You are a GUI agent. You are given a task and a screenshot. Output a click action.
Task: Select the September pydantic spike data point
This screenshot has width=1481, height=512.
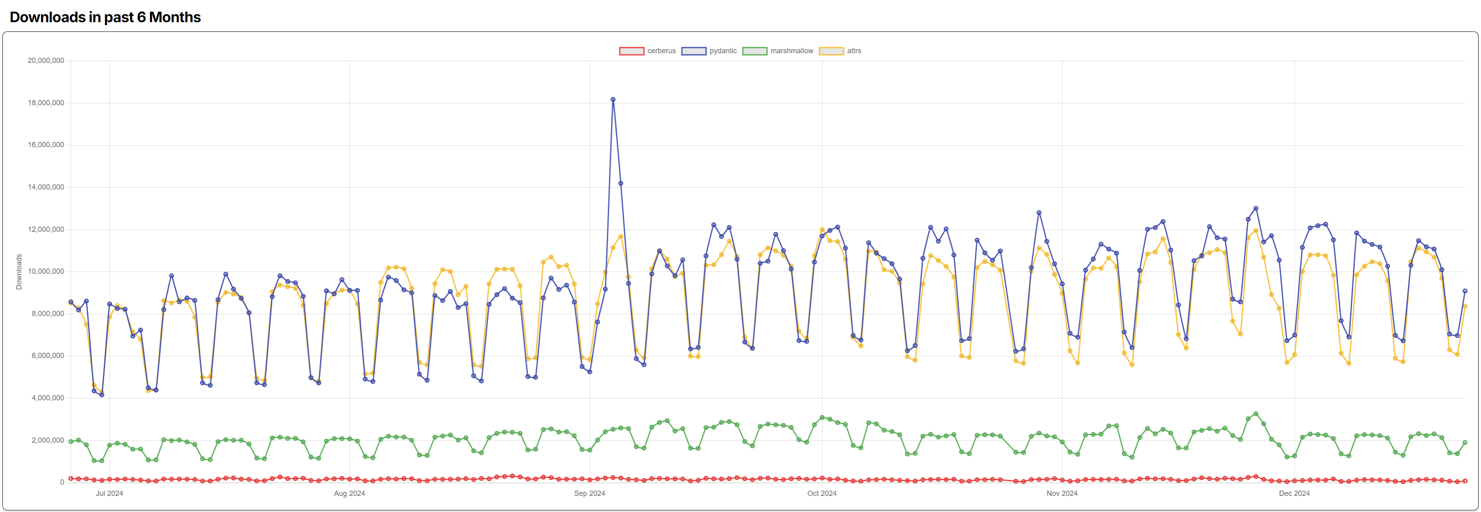[612, 99]
